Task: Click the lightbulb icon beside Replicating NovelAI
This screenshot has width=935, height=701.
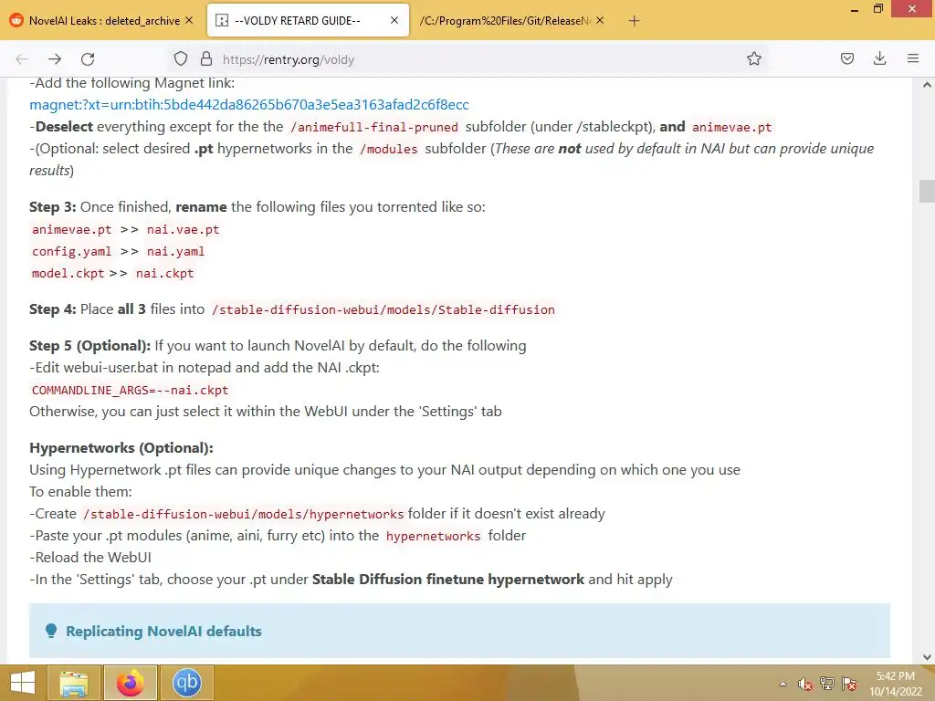Action: [x=51, y=631]
